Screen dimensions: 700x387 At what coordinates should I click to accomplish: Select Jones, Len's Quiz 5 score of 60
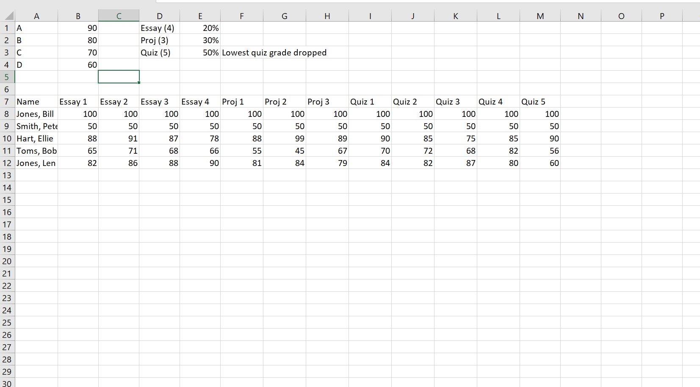pos(540,163)
